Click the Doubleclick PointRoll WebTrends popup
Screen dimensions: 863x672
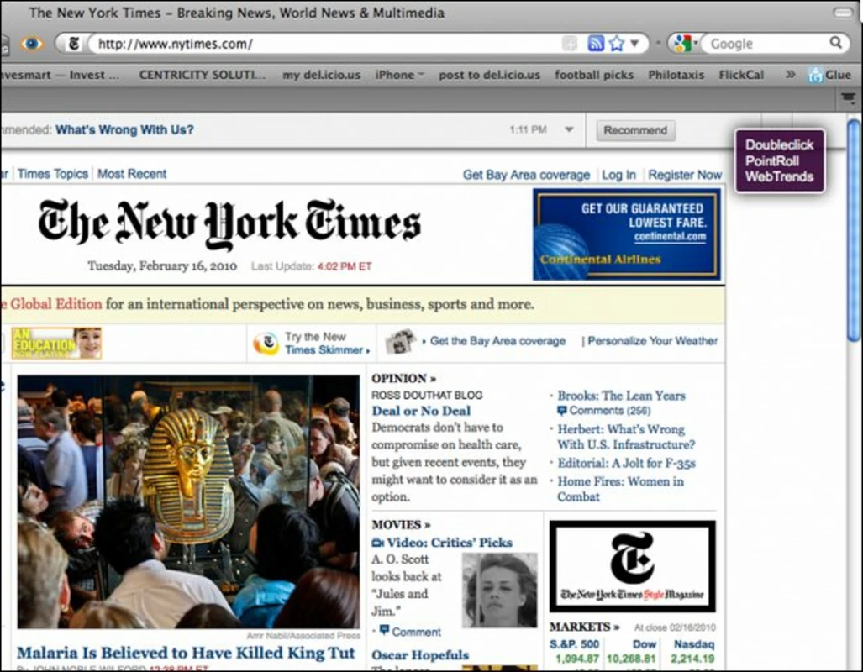[779, 160]
